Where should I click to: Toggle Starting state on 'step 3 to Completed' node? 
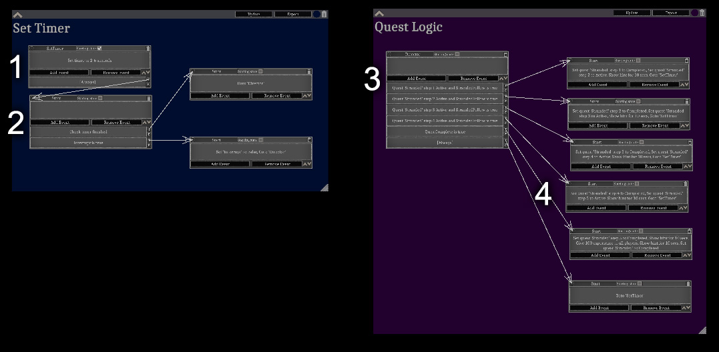click(642, 143)
